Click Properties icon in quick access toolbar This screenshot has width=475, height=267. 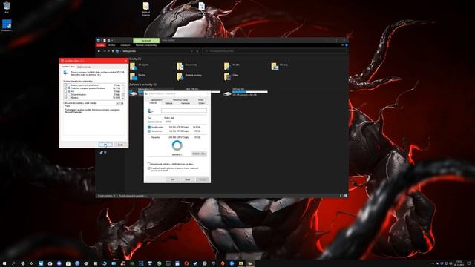[105, 40]
